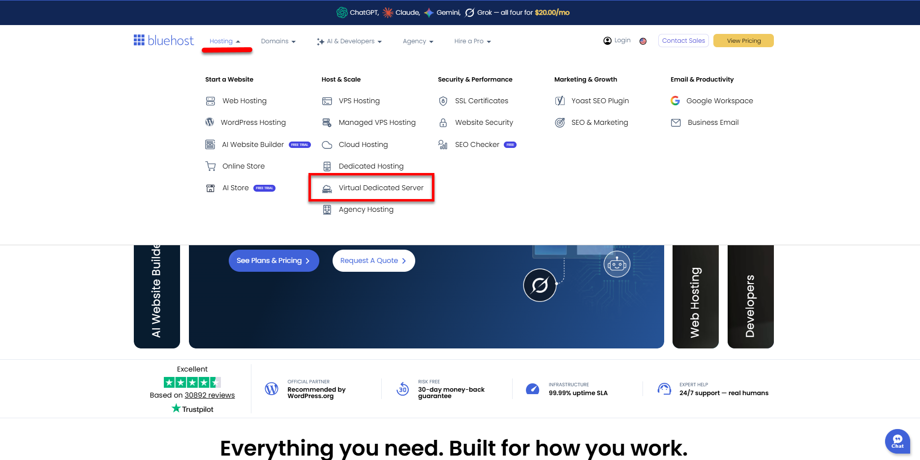Select WordPress Hosting menu entry
This screenshot has width=920, height=460.
point(253,122)
